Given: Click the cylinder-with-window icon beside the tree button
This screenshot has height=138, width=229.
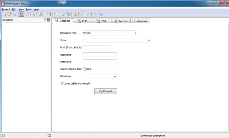Looking at the screenshot, I should tap(27, 14).
